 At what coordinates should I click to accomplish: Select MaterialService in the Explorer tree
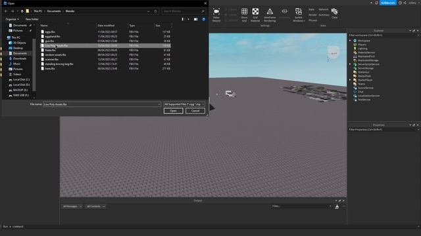[366, 52]
